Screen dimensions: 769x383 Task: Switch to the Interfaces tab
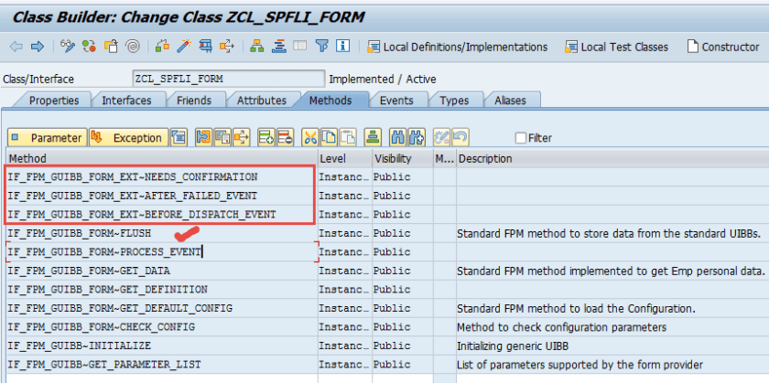tap(126, 101)
